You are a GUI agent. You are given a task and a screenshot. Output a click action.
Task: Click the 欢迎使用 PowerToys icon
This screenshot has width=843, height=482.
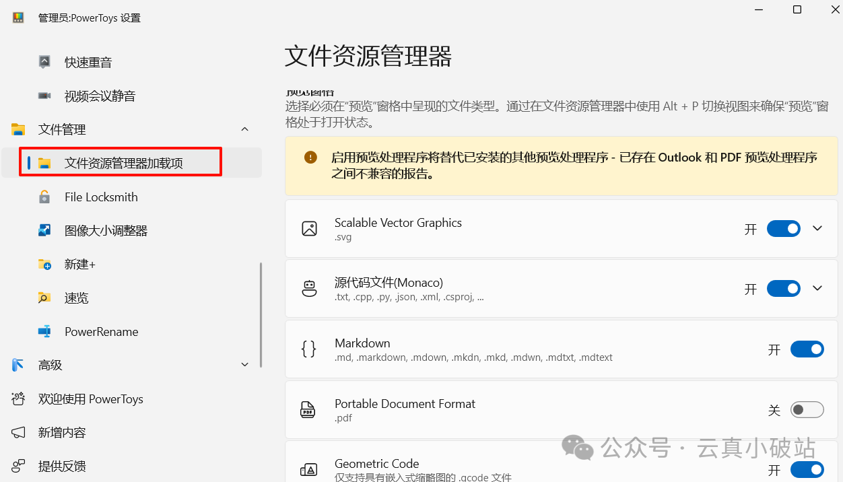pyautogui.click(x=18, y=399)
